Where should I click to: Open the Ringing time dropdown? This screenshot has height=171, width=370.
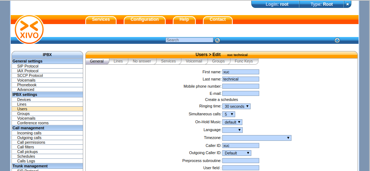point(236,106)
